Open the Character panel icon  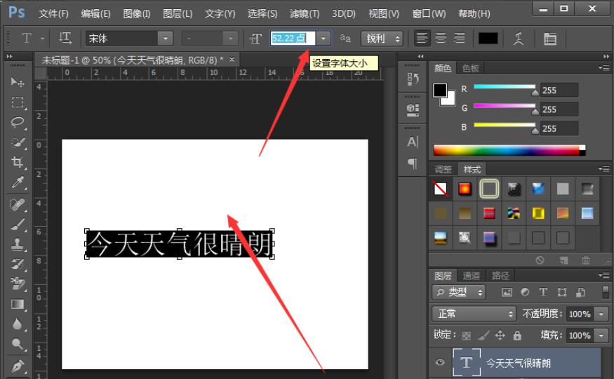pos(413,142)
